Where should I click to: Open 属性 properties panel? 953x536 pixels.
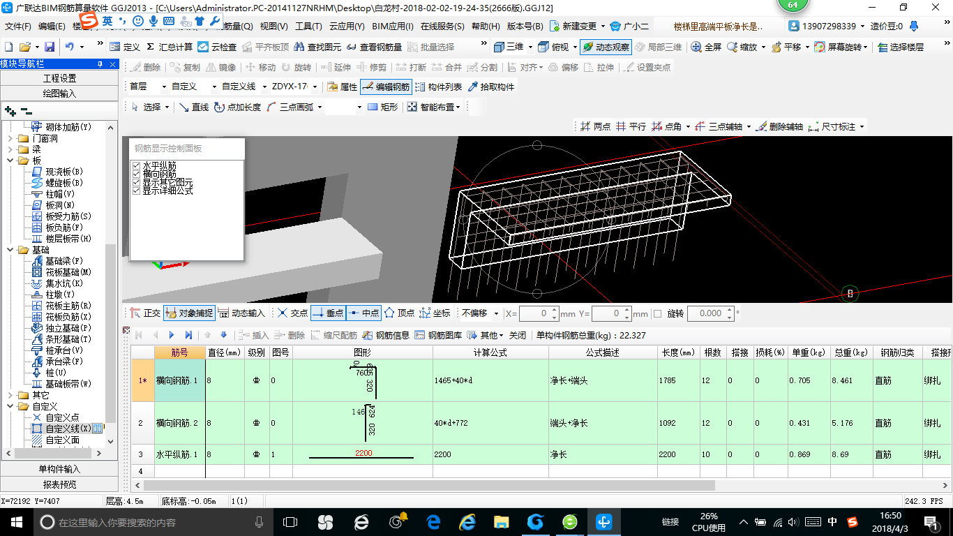coord(342,87)
